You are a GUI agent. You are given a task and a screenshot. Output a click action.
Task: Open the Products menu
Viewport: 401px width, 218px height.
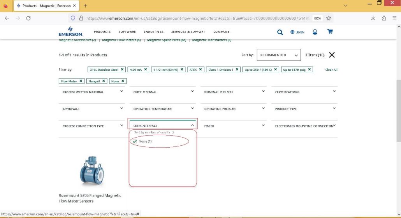point(102,31)
